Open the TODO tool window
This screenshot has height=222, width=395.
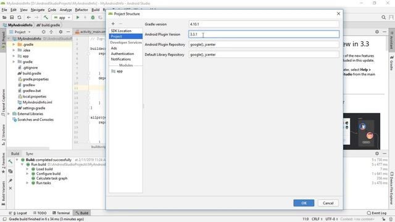coord(39,213)
